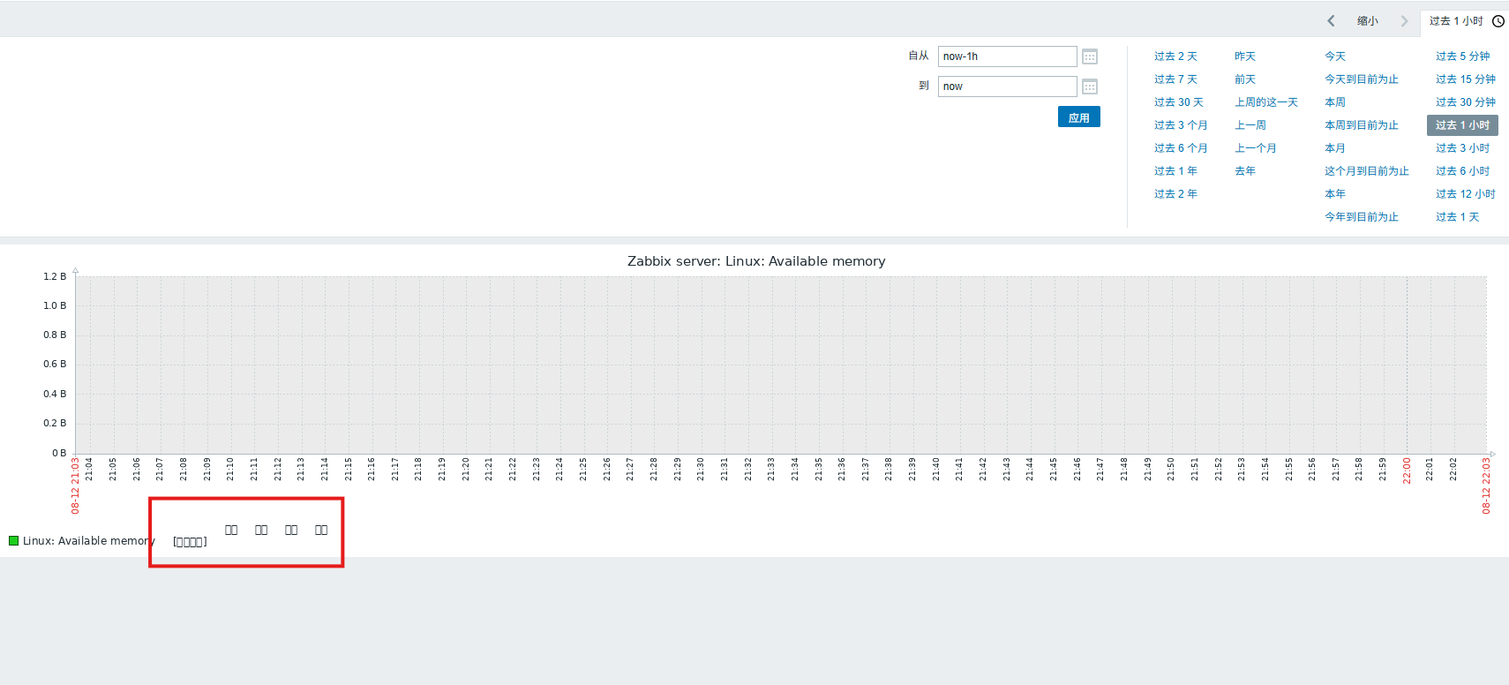1509x685 pixels.
Task: Select 过去 2 年 time range
Action: point(1175,194)
